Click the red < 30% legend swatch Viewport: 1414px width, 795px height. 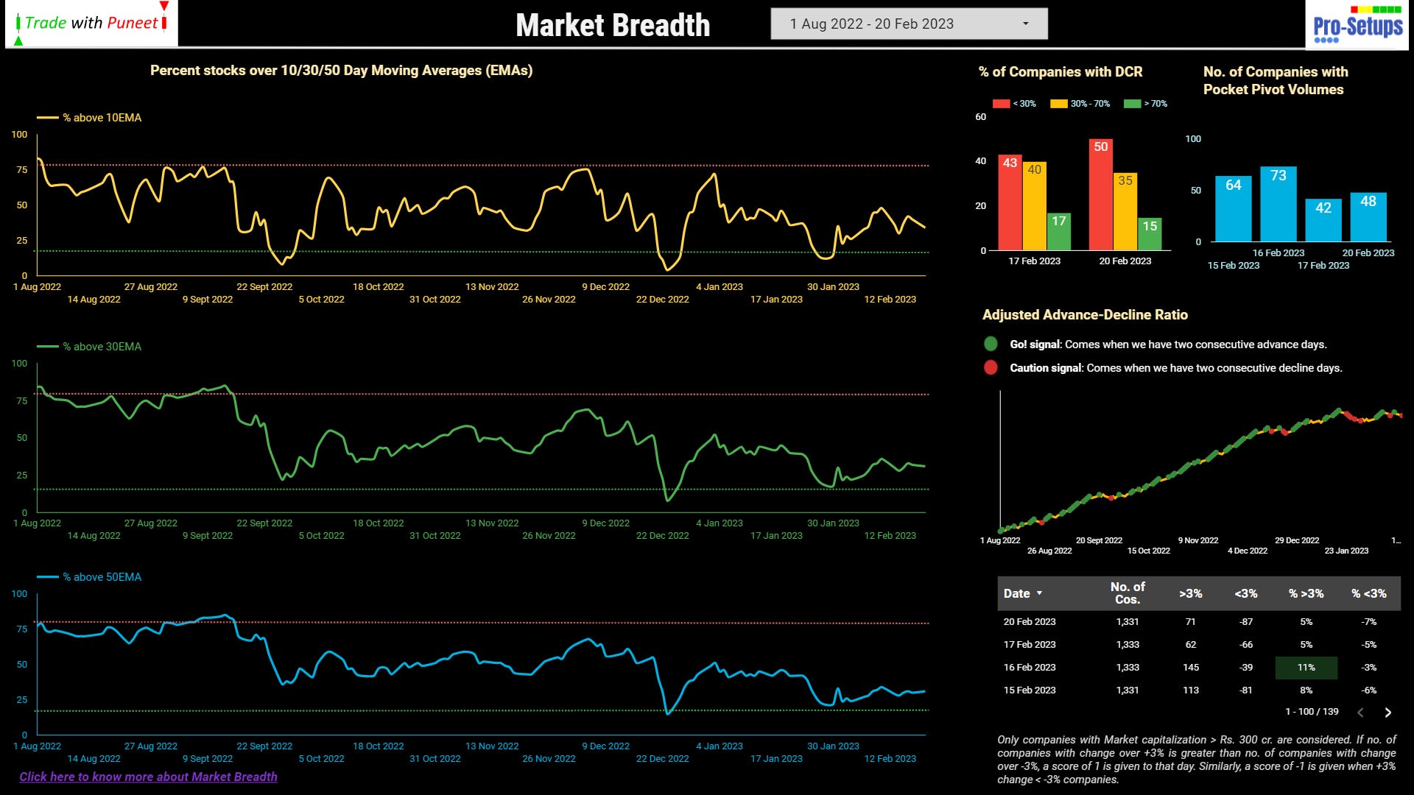coord(1001,104)
